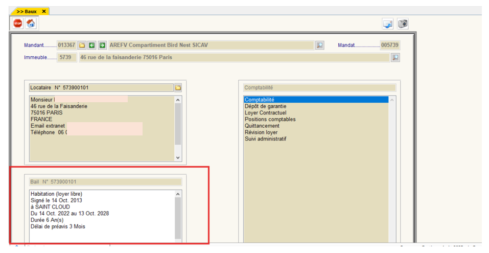
Task: Select Comptabilité in the list
Action: click(260, 100)
